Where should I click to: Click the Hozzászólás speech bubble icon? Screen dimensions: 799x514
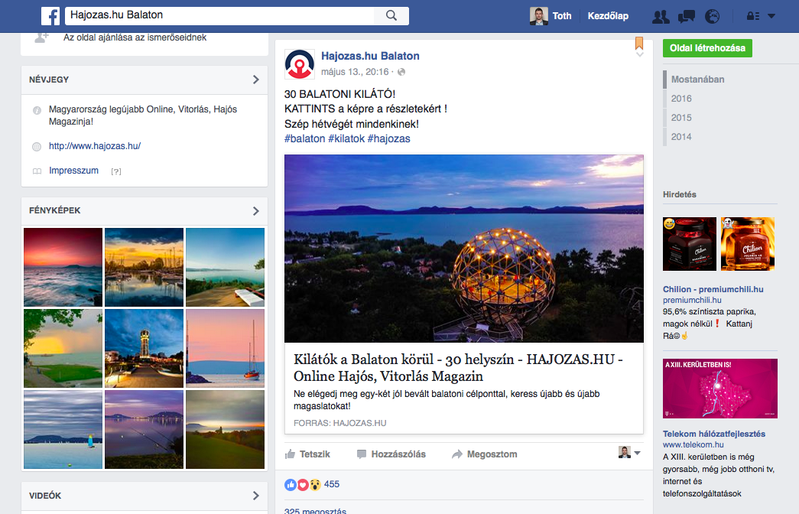pos(362,454)
